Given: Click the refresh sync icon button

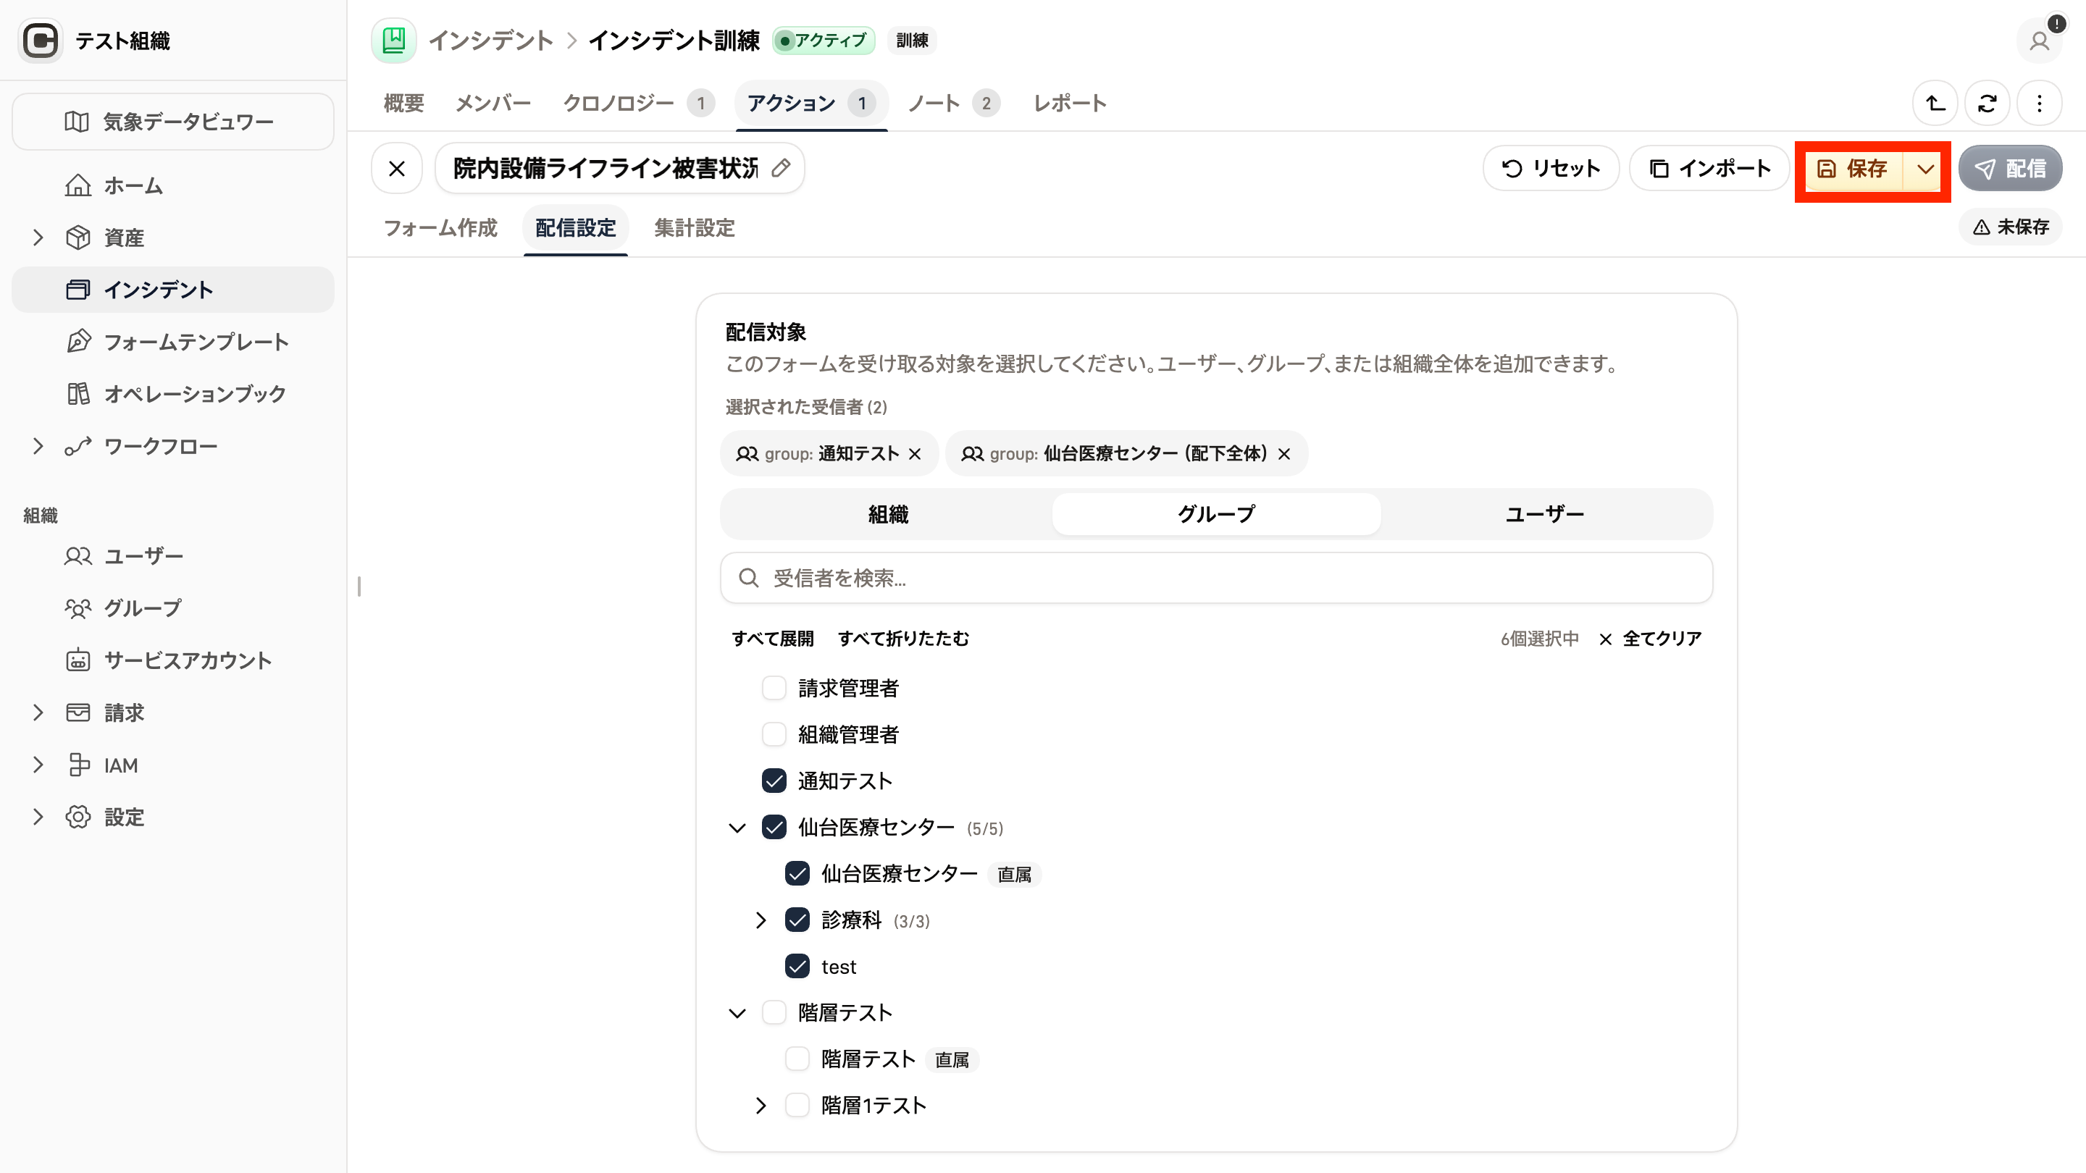Looking at the screenshot, I should [x=1987, y=103].
